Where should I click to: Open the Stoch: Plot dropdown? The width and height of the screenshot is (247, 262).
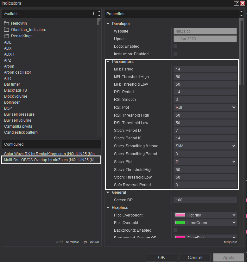click(205, 162)
